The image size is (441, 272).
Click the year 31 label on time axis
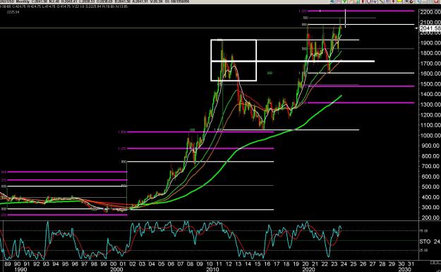pos(411,264)
